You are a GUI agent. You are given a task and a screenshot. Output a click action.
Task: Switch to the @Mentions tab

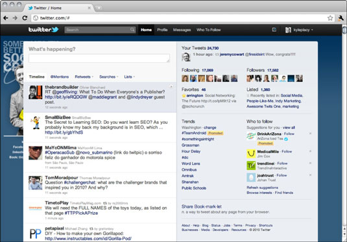tap(60, 77)
